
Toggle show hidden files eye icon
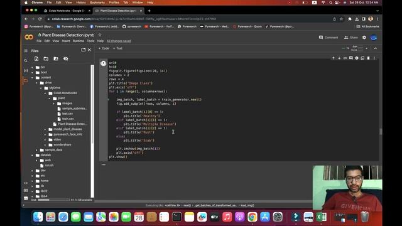[65, 58]
